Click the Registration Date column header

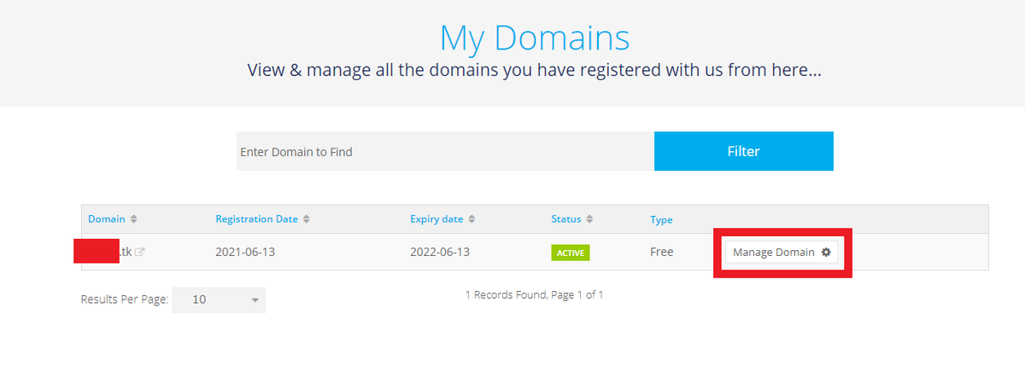click(256, 219)
